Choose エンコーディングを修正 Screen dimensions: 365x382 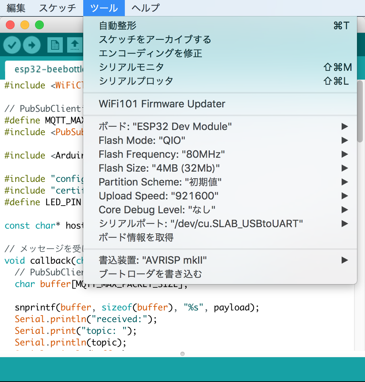[220, 53]
